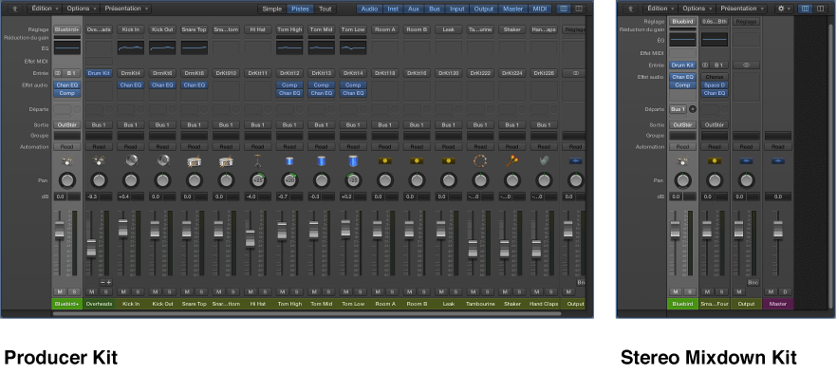
Task: Mute the Tambourine channel
Action: tap(473, 291)
